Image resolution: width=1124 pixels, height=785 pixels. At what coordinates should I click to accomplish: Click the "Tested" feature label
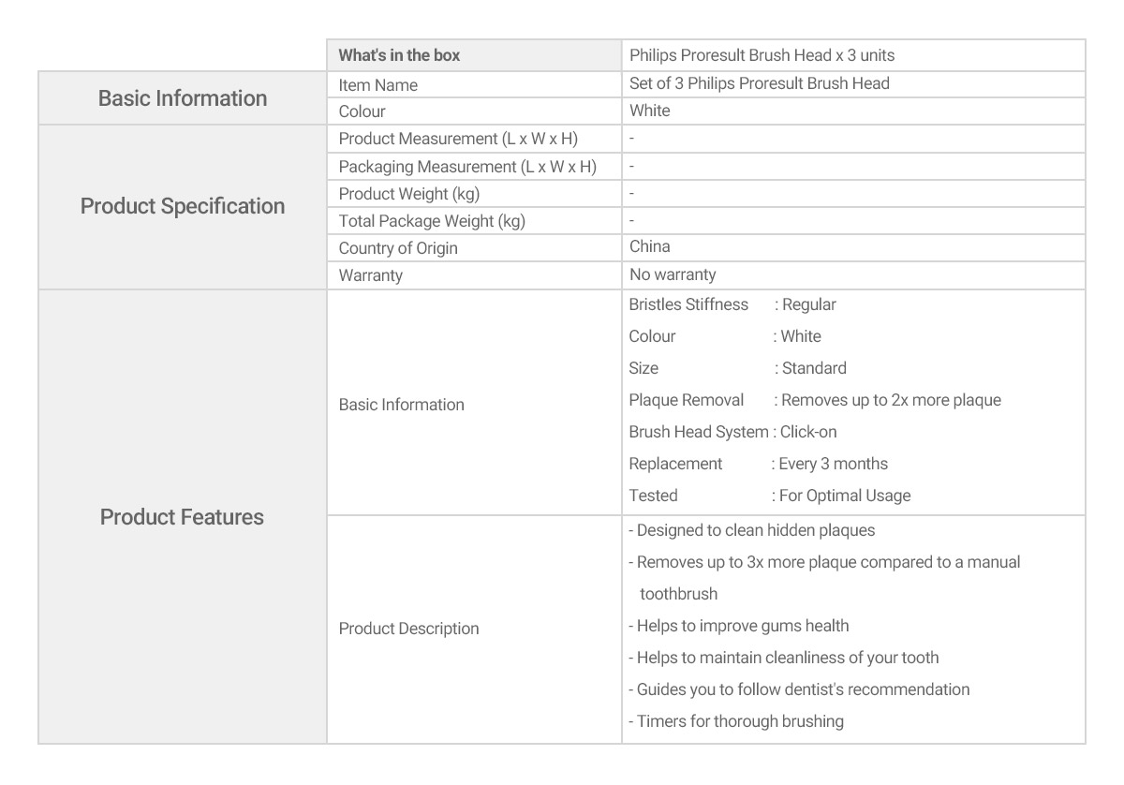[654, 496]
